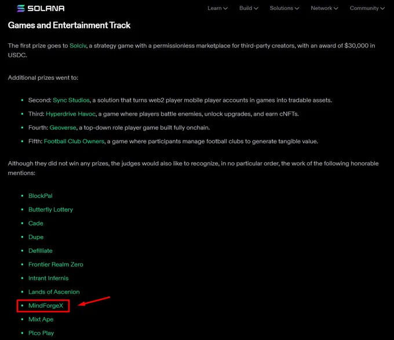394x340 pixels.
Task: Open the BlockPal honorable mention
Action: 41,196
